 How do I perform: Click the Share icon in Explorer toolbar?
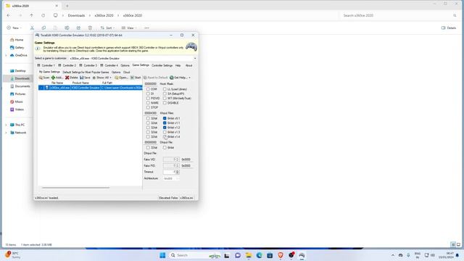pyautogui.click(x=78, y=28)
